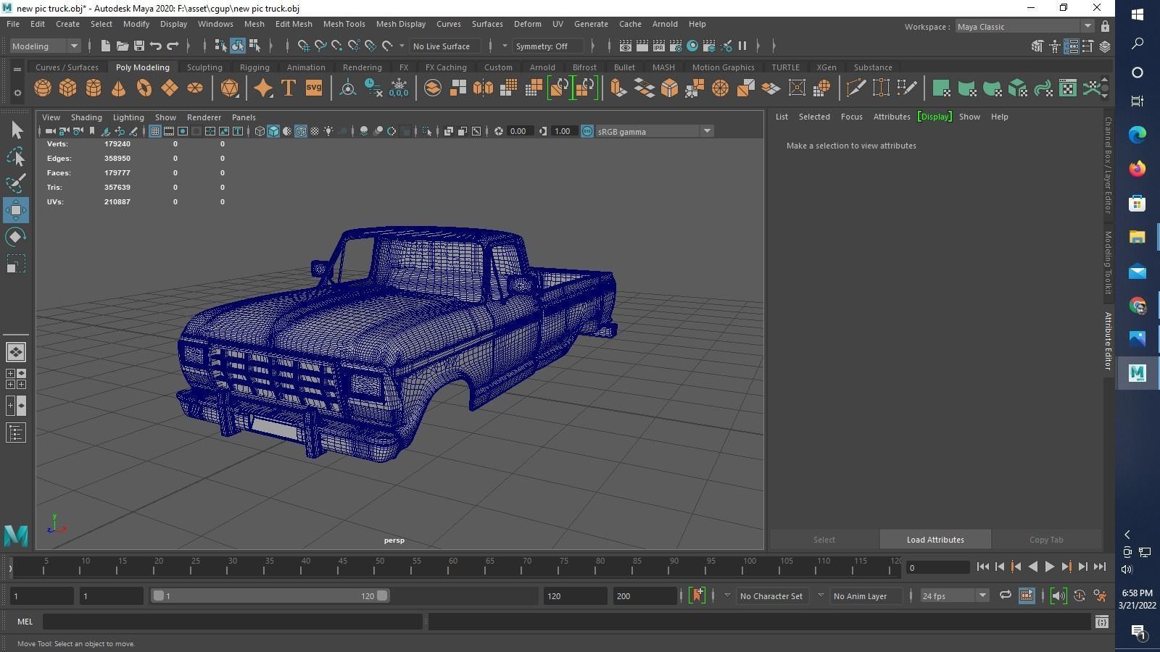Open Symmetry Off dropdown
1160x652 pixels.
tap(547, 46)
